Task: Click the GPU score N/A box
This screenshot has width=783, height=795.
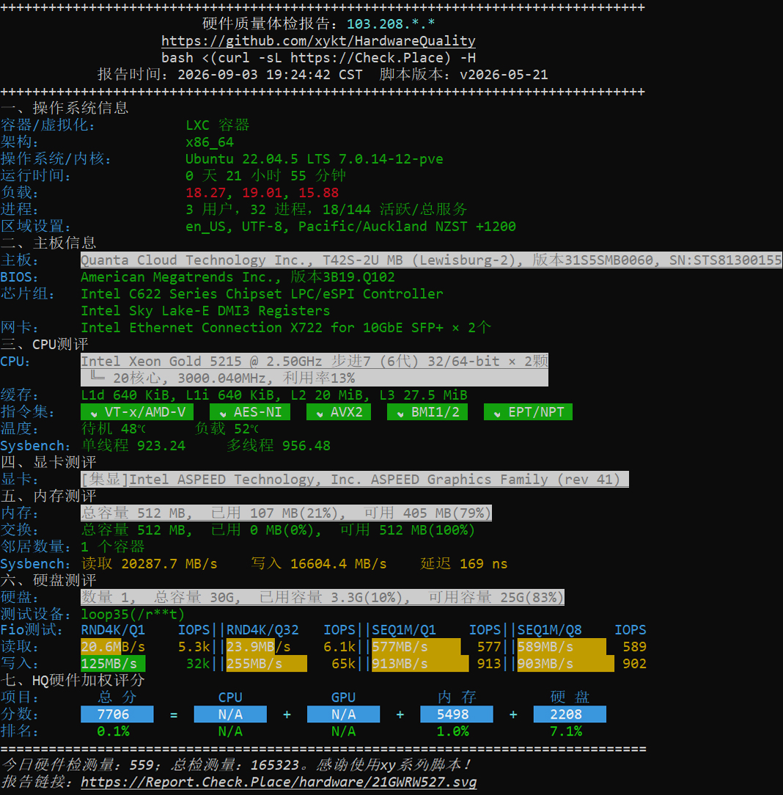Action: point(343,714)
